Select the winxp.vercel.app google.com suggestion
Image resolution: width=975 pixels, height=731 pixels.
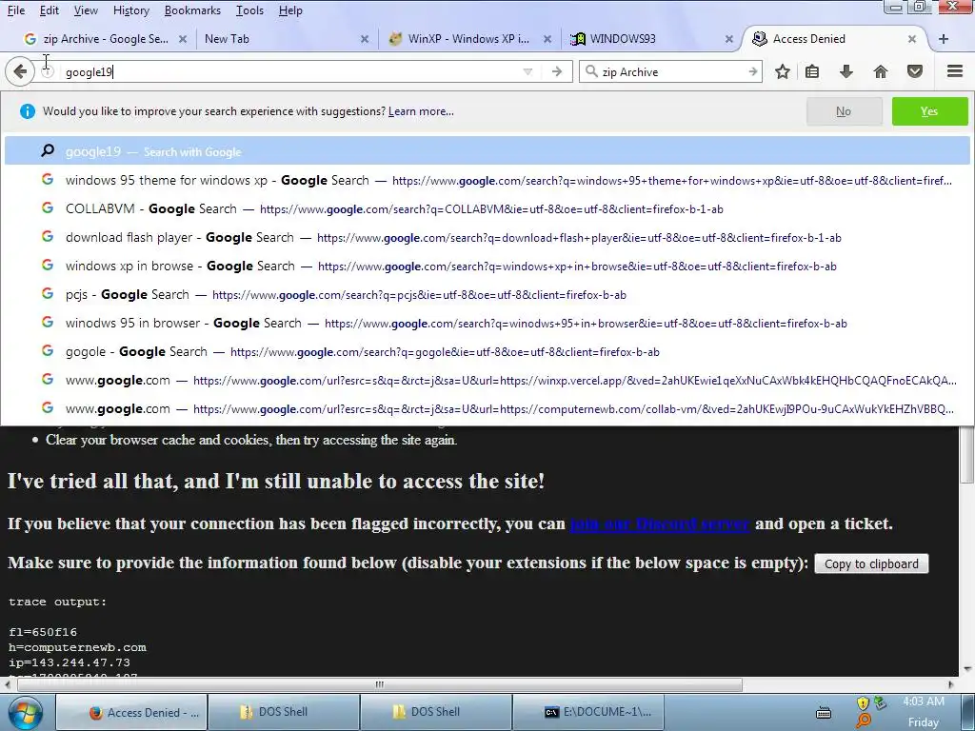click(x=487, y=380)
